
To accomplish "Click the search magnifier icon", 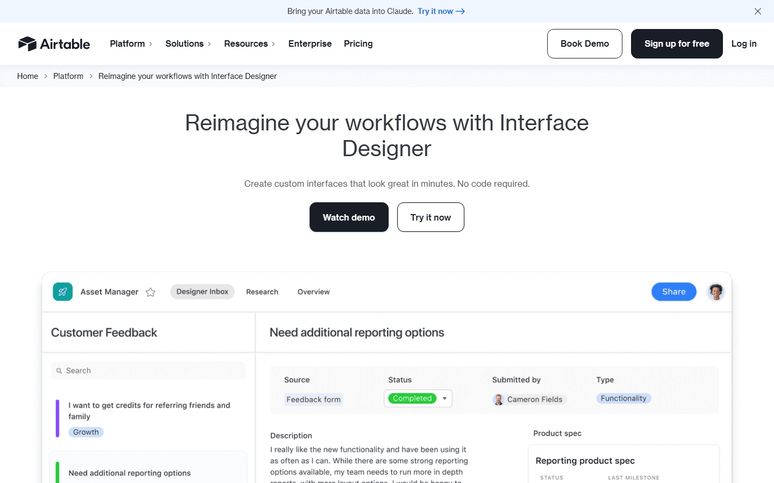I will click(59, 371).
